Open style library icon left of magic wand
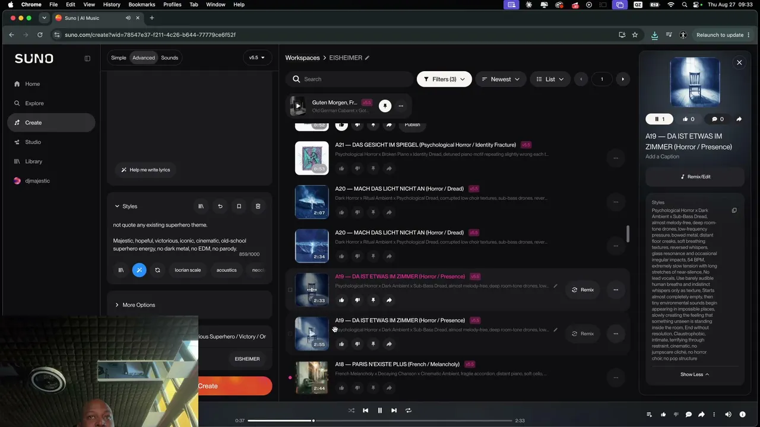This screenshot has width=760, height=427. coord(121,270)
